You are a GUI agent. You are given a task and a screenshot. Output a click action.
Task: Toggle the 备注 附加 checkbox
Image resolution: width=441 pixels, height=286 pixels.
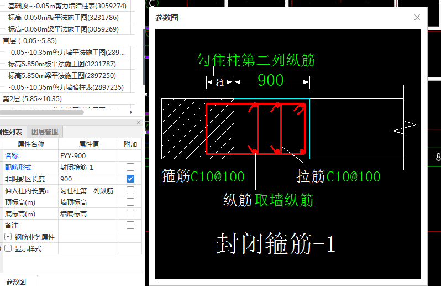(x=130, y=225)
